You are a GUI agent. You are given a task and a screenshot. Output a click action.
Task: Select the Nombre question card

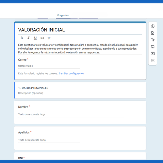coord(80,112)
